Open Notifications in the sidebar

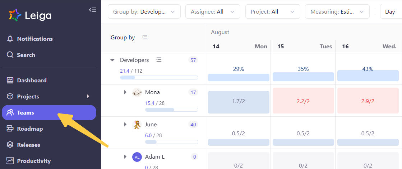point(49,39)
